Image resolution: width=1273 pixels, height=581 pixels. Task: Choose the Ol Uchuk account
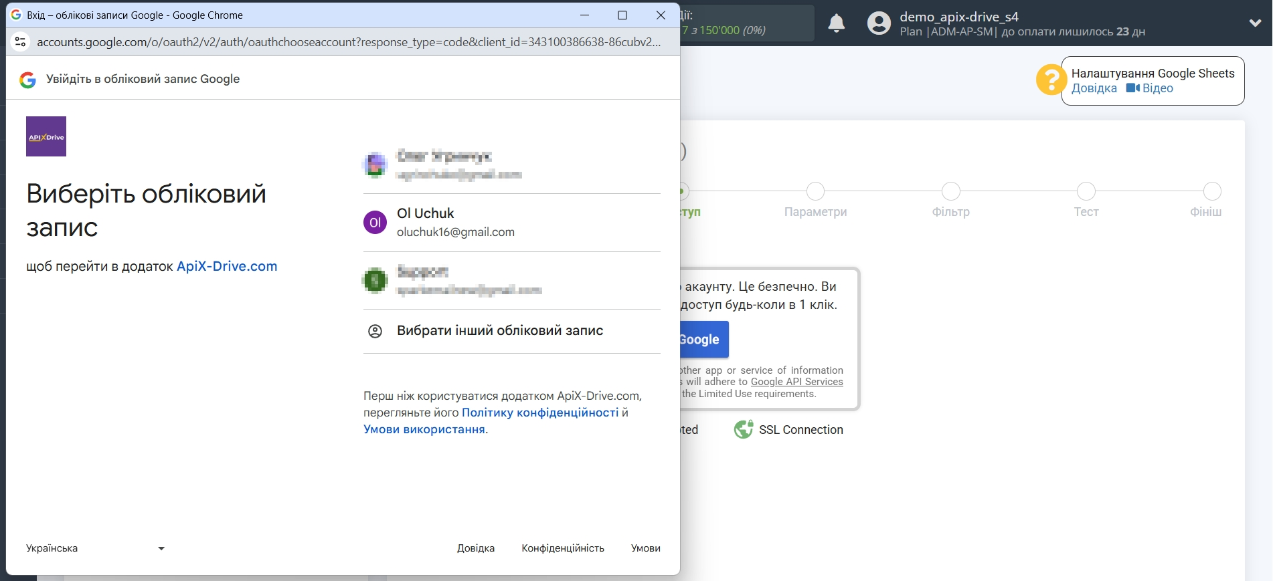tap(511, 223)
